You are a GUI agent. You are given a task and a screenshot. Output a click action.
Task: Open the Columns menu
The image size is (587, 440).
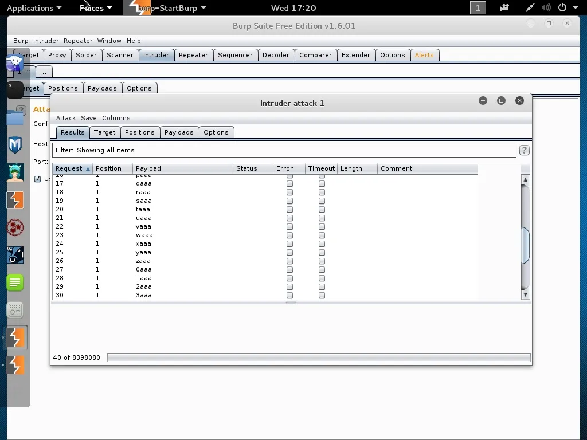click(116, 118)
